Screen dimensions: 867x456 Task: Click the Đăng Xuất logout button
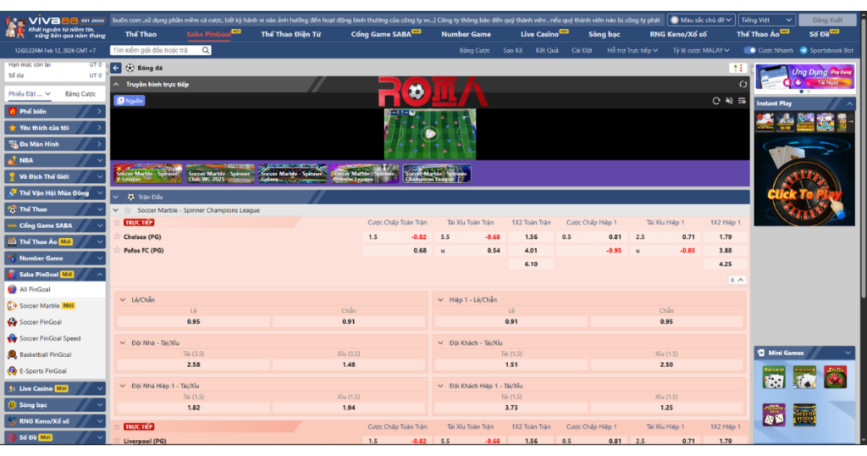tap(827, 19)
